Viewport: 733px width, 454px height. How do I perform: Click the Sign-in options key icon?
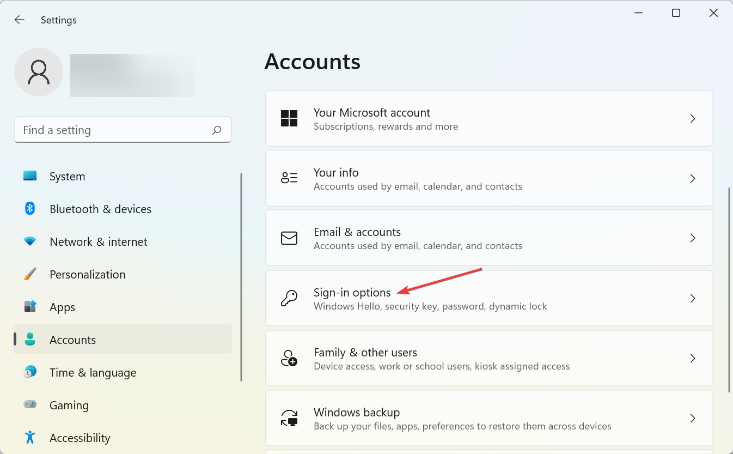[x=289, y=298]
